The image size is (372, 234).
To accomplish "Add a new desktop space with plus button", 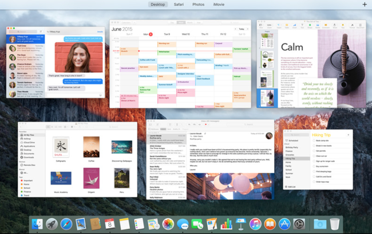I will [365, 5].
